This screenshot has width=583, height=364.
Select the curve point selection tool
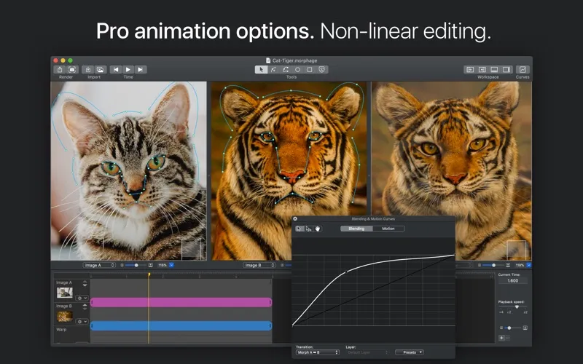pyautogui.click(x=300, y=229)
